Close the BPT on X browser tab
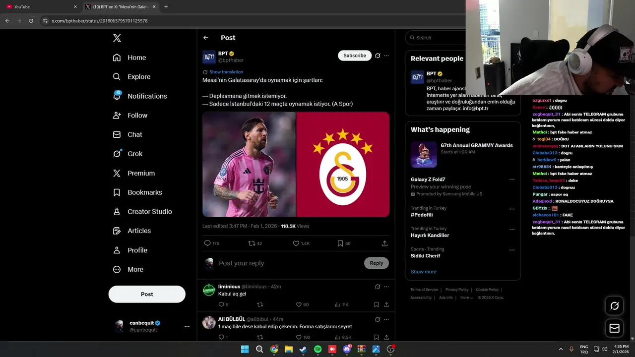Viewport: 635px width, 357px height. pyautogui.click(x=154, y=7)
